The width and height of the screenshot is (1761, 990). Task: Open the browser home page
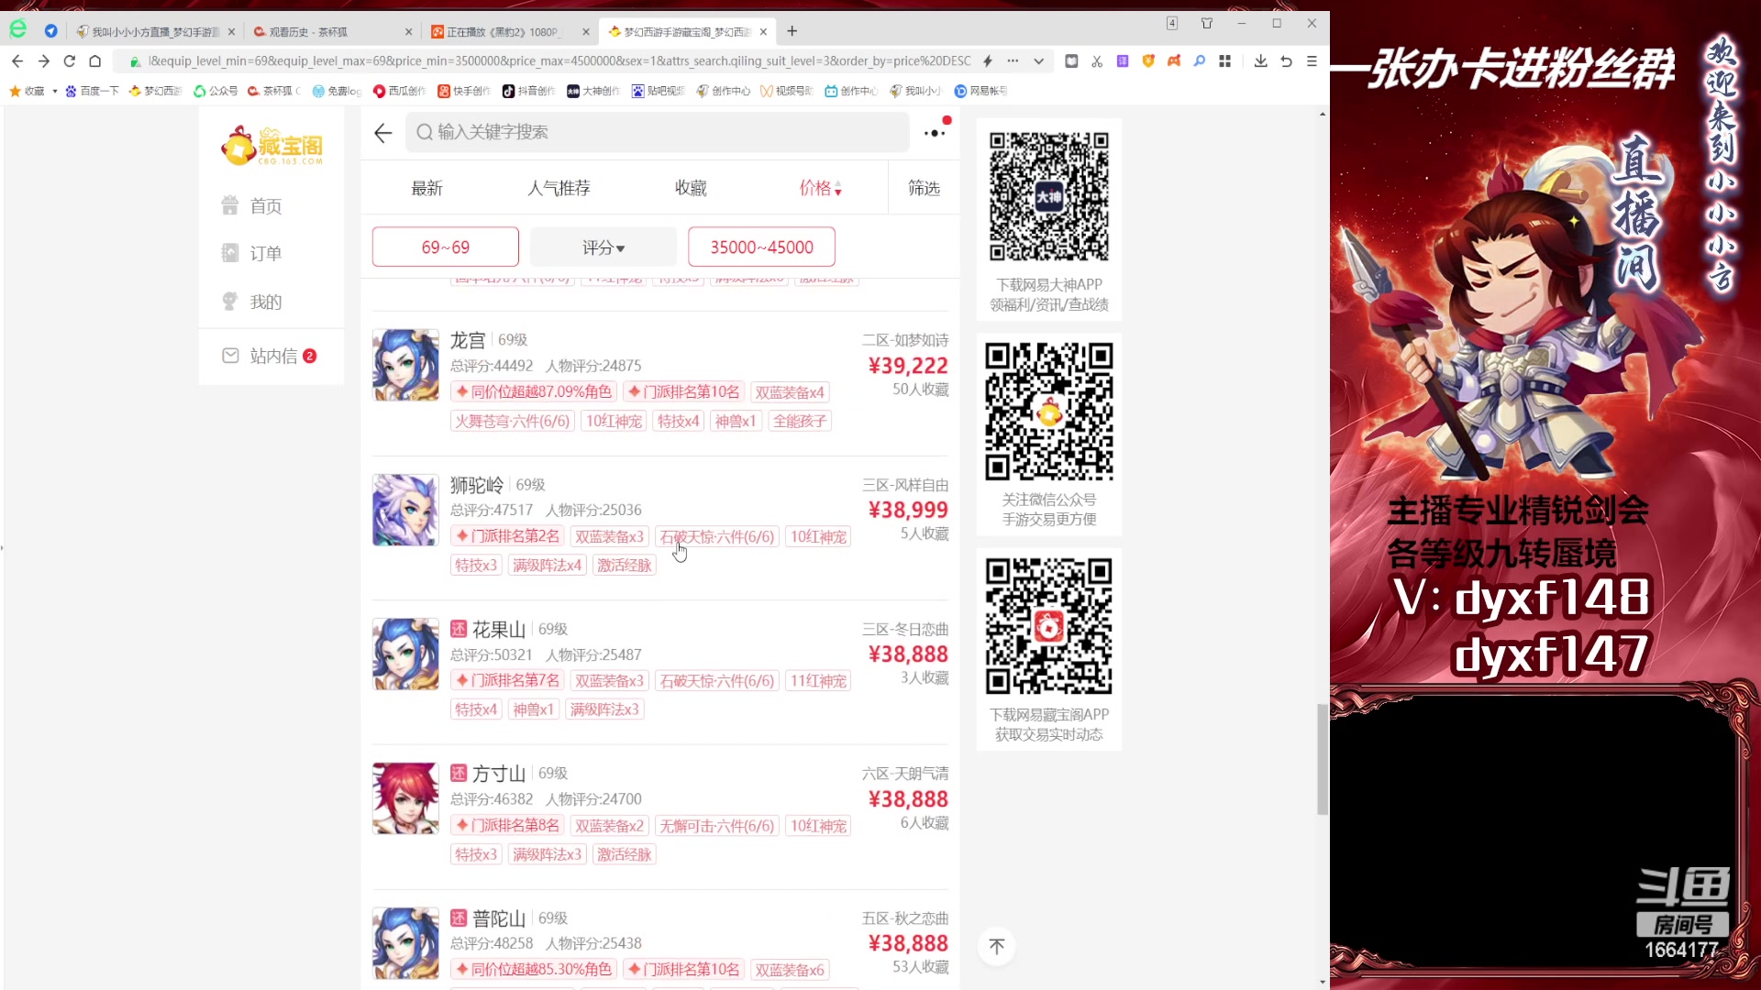94,60
